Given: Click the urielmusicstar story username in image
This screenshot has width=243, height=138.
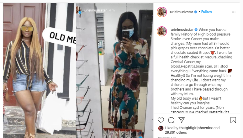Looking at the screenshot, I should click(95, 10).
